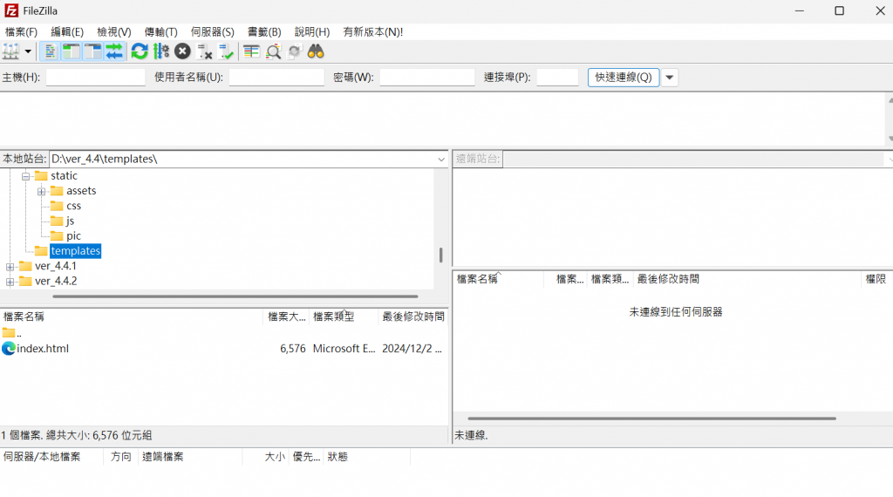
Task: Select the css folder in tree
Action: [73, 206]
